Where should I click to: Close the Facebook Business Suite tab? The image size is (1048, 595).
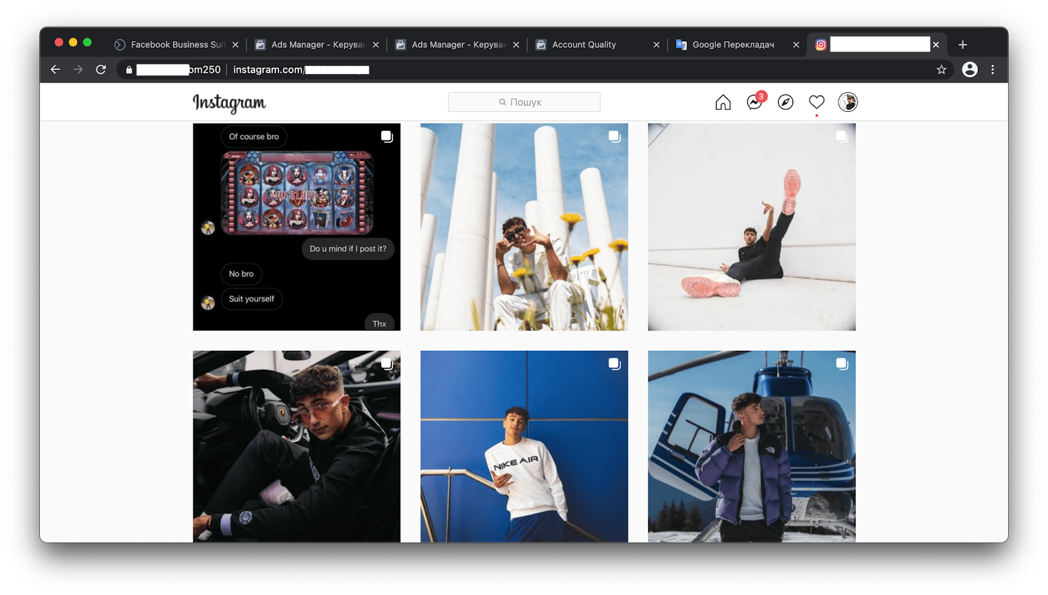pyautogui.click(x=235, y=45)
